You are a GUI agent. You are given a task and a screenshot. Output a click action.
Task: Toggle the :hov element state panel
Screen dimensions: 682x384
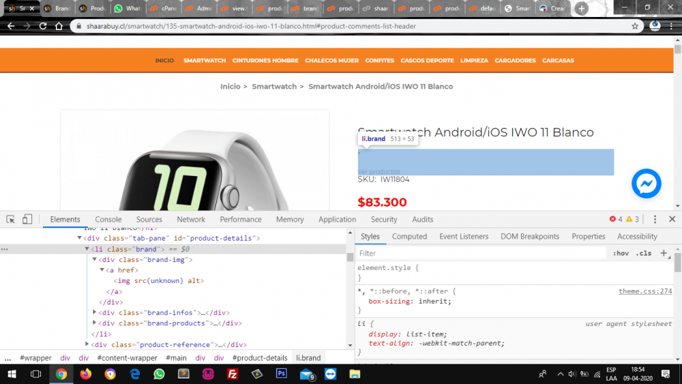coord(621,253)
